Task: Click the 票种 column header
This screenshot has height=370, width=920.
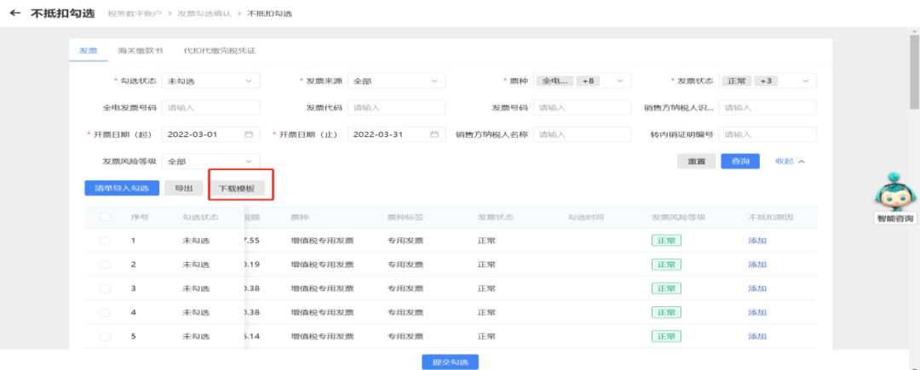Action: [x=300, y=217]
